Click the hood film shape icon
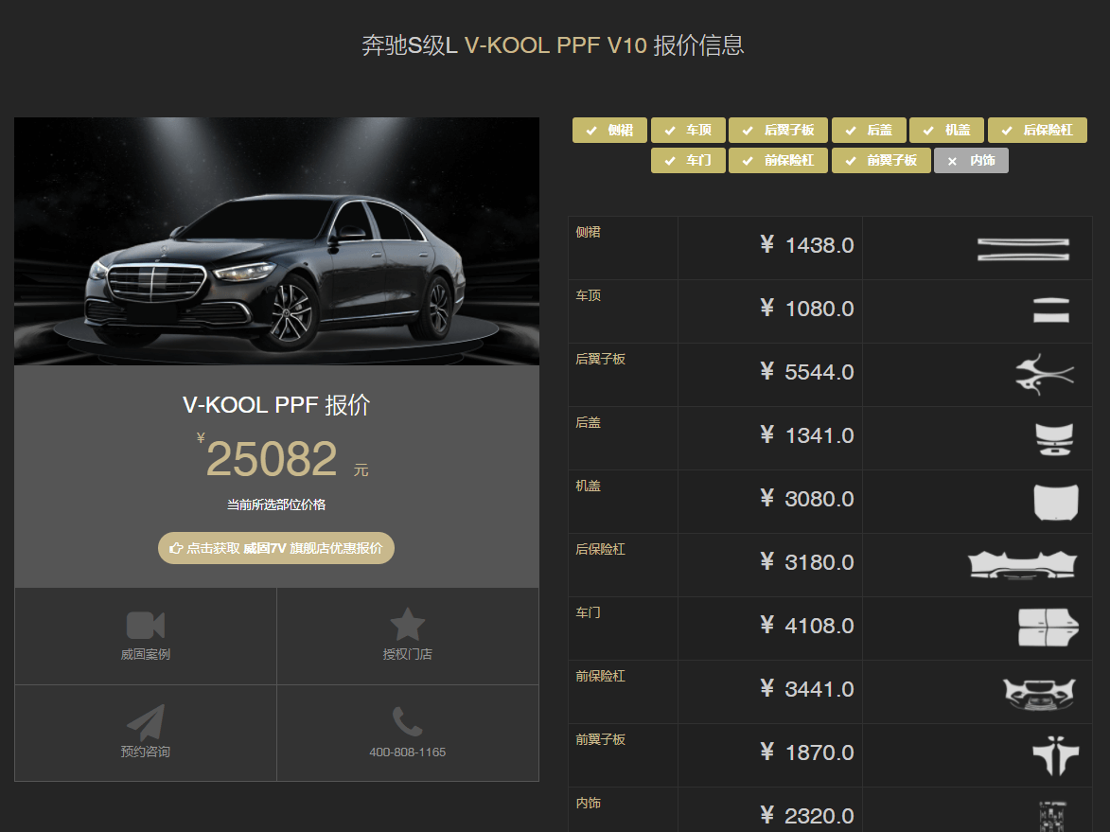 [1055, 502]
